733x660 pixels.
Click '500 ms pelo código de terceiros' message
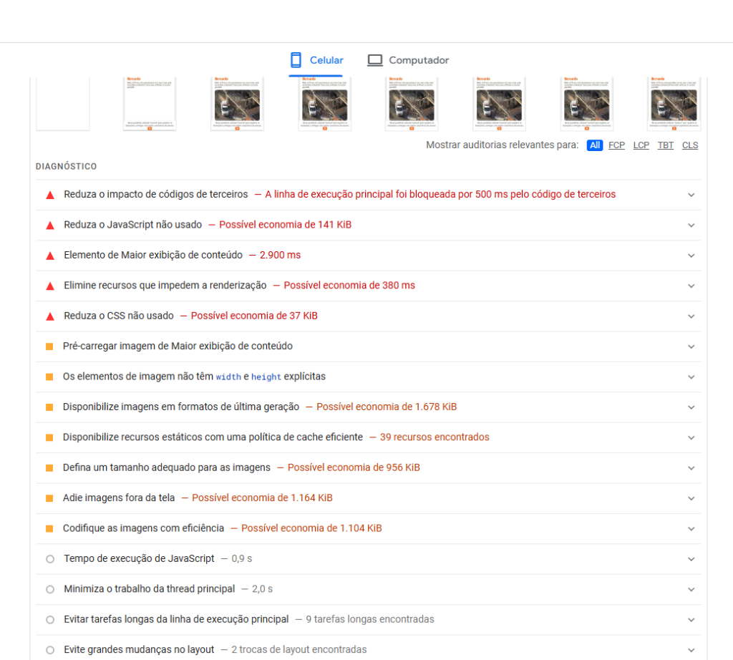pos(545,195)
